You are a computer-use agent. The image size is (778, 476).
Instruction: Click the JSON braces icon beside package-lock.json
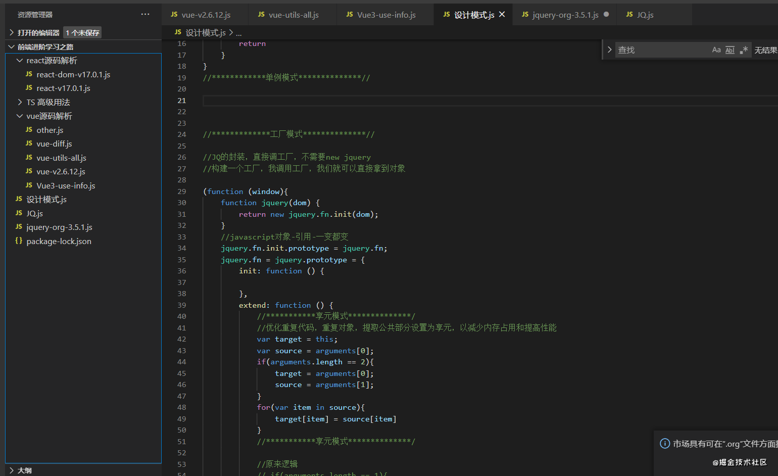pyautogui.click(x=19, y=241)
